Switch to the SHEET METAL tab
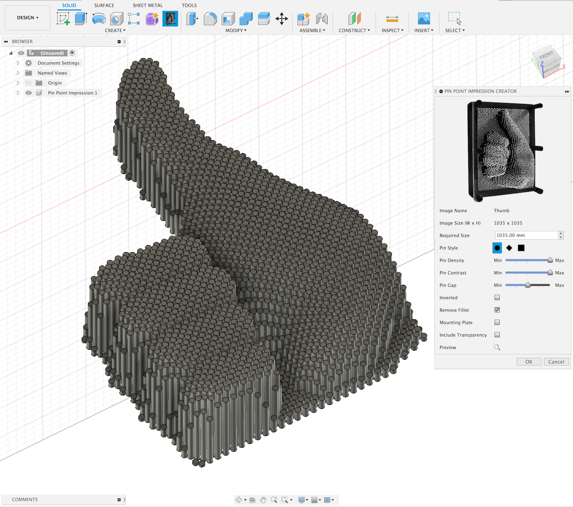The height and width of the screenshot is (507, 573). pos(148,5)
